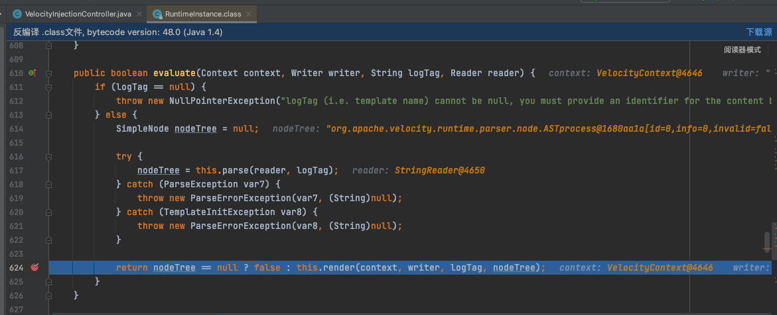Click the 下载源 download sources link

point(758,32)
